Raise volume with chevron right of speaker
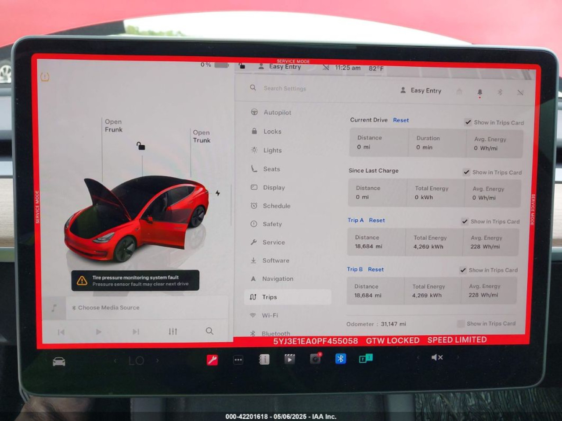The height and width of the screenshot is (421, 562). click(458, 357)
